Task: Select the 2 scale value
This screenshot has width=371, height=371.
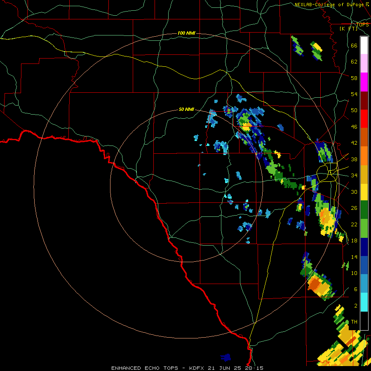Action: [x=355, y=306]
